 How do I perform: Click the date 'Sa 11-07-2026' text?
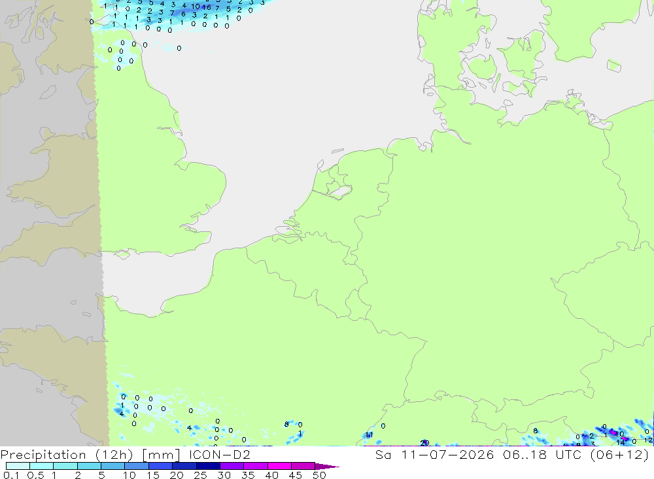click(x=434, y=454)
